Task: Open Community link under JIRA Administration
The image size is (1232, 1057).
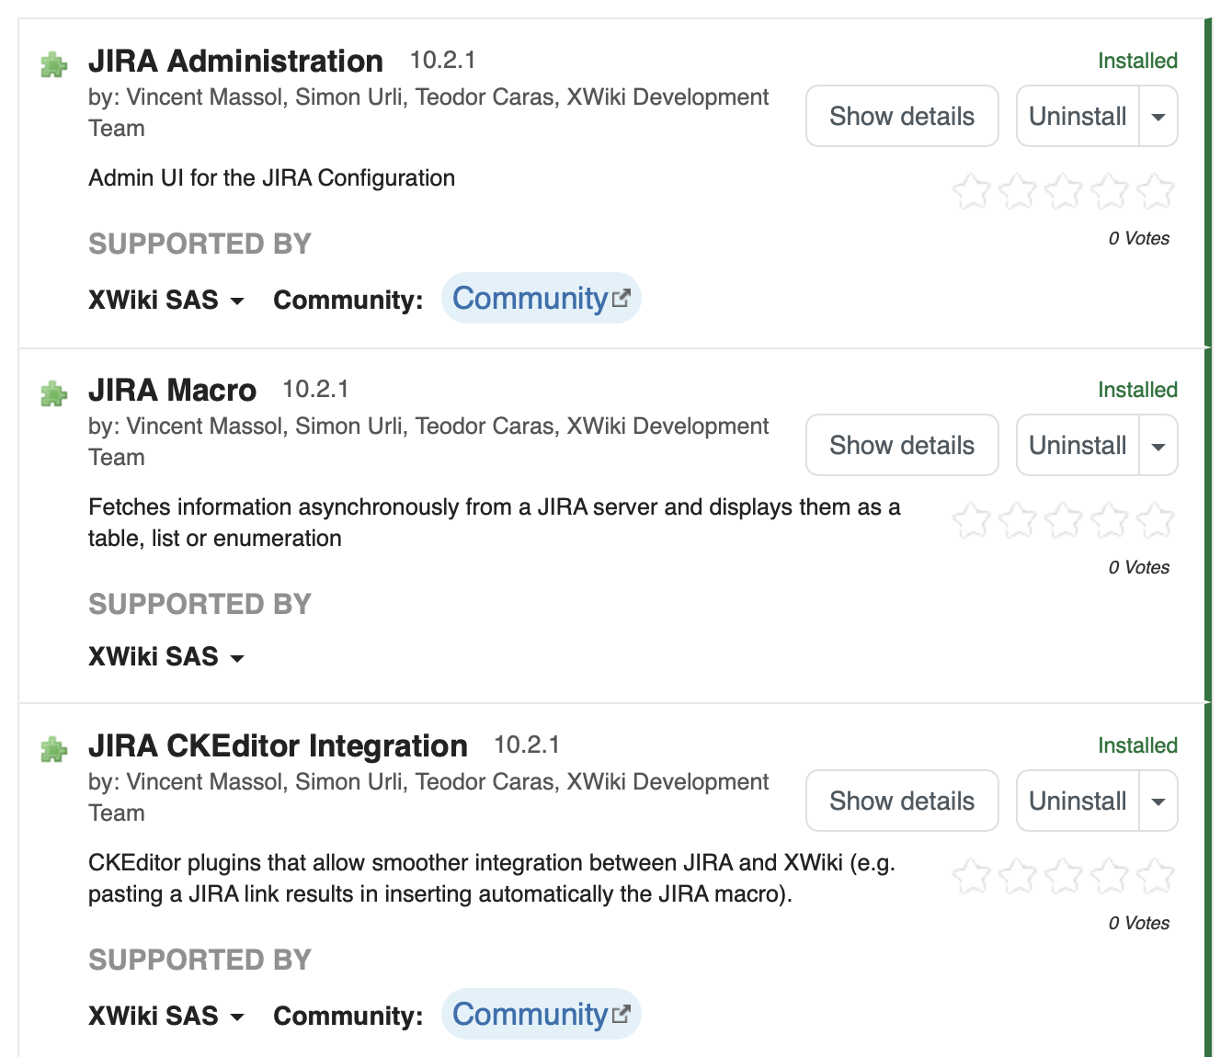Action: pos(541,299)
